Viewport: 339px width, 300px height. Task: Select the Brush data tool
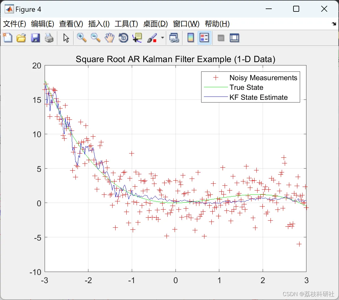click(x=152, y=38)
